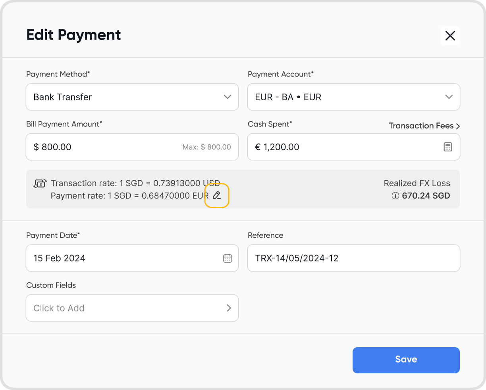Open the calculator icon in Cash Spent
The width and height of the screenshot is (486, 390).
448,147
